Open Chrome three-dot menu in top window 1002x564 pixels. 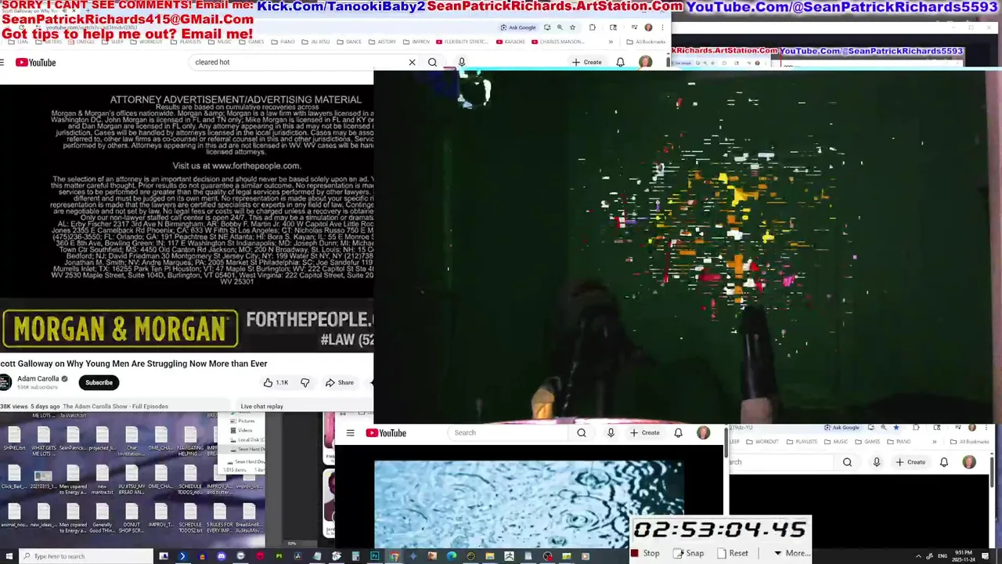[662, 27]
